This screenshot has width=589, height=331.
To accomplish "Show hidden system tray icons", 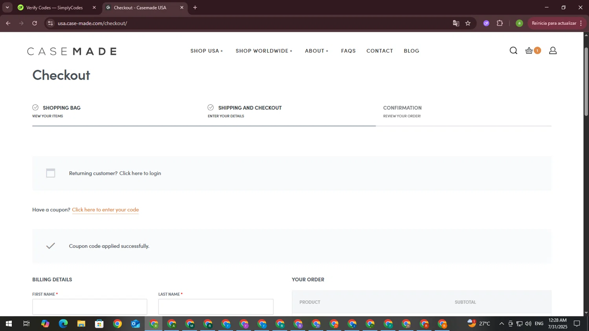I will coord(501,324).
